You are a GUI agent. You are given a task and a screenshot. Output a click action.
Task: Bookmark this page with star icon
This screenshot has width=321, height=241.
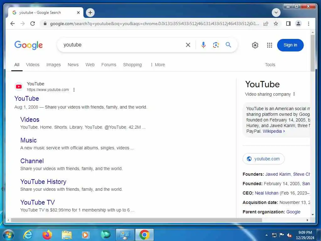276,24
